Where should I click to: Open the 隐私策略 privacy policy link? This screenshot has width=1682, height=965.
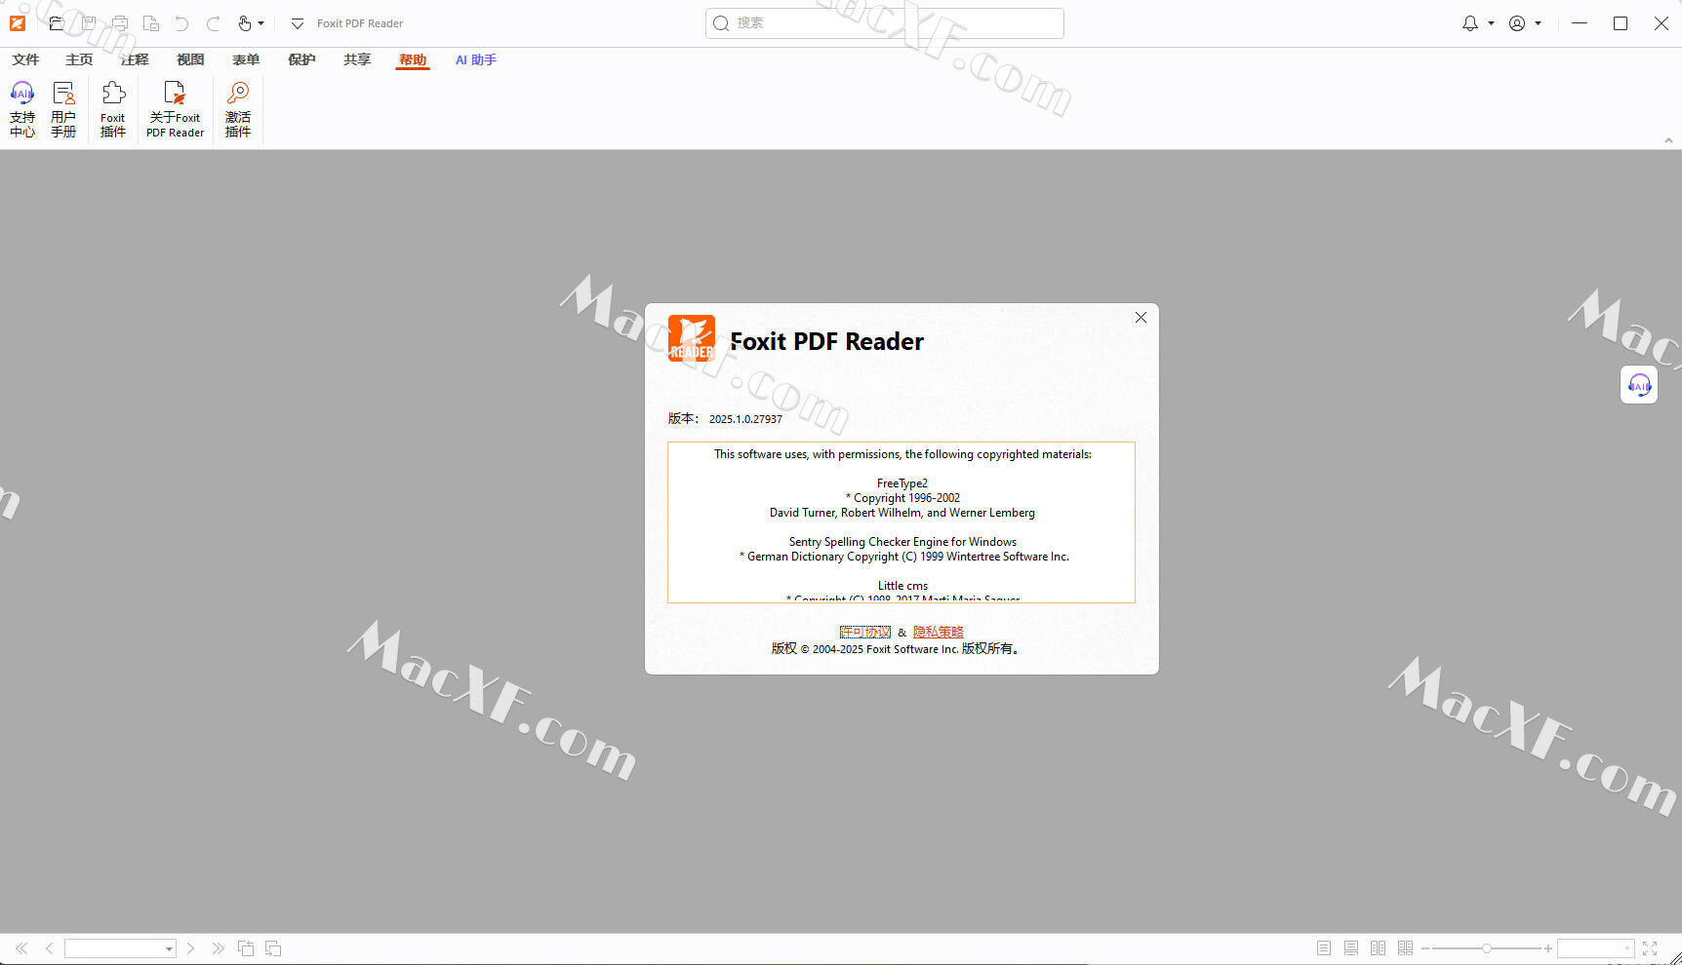coord(939,632)
